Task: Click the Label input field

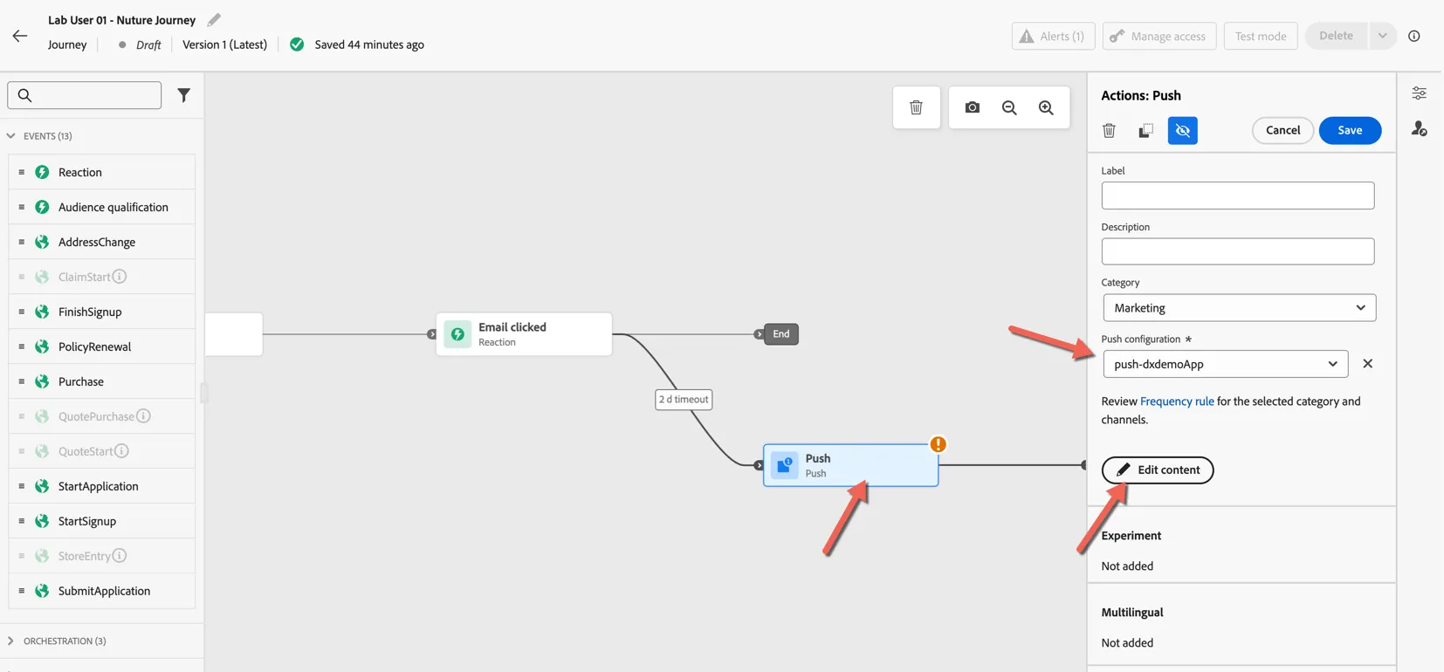Action: point(1237,195)
